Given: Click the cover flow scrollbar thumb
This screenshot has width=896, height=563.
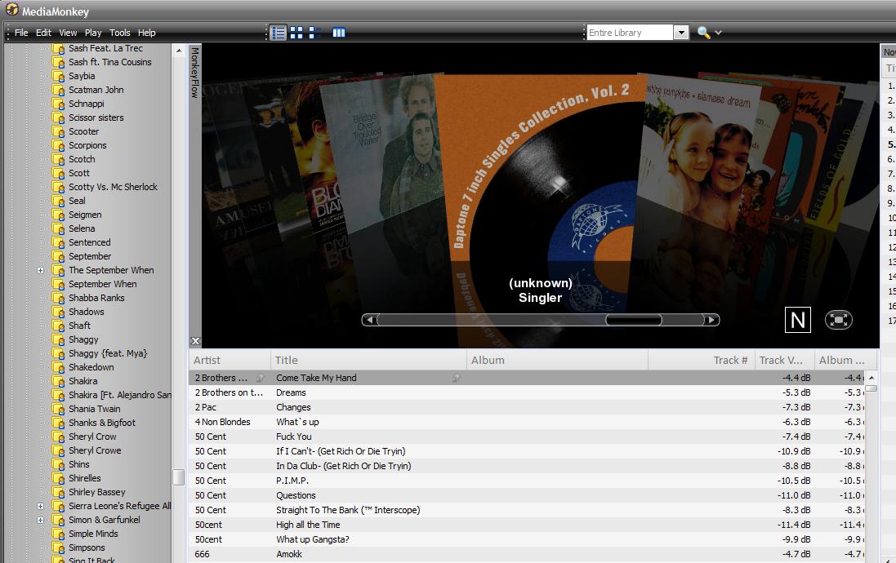Looking at the screenshot, I should click(633, 320).
